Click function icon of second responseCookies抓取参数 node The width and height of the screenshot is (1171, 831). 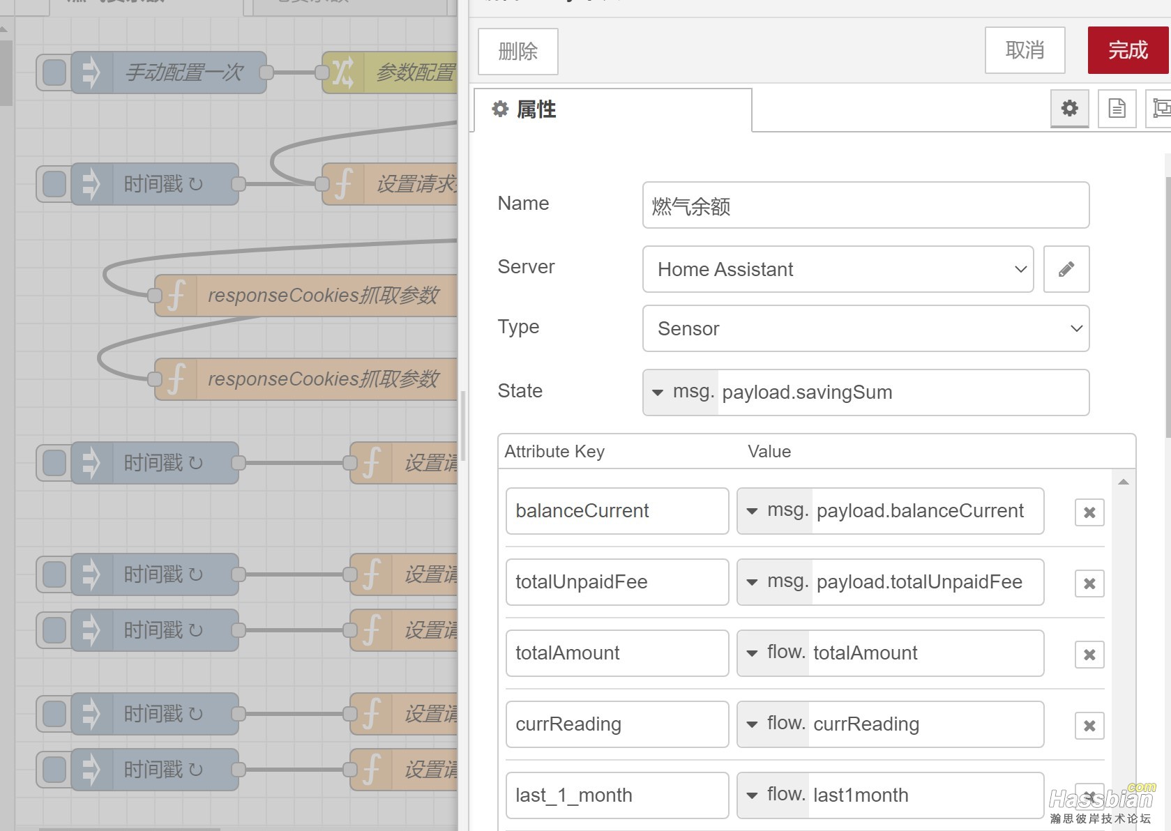pos(176,379)
